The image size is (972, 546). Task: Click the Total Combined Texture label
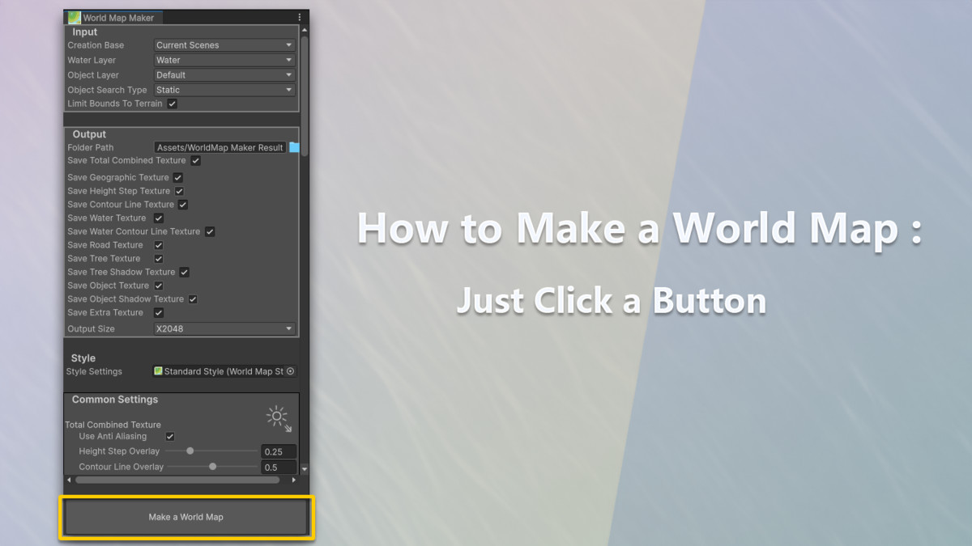click(113, 425)
